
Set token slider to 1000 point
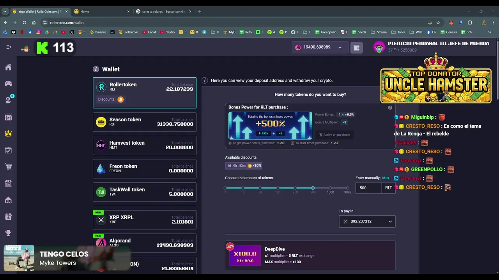click(x=330, y=188)
